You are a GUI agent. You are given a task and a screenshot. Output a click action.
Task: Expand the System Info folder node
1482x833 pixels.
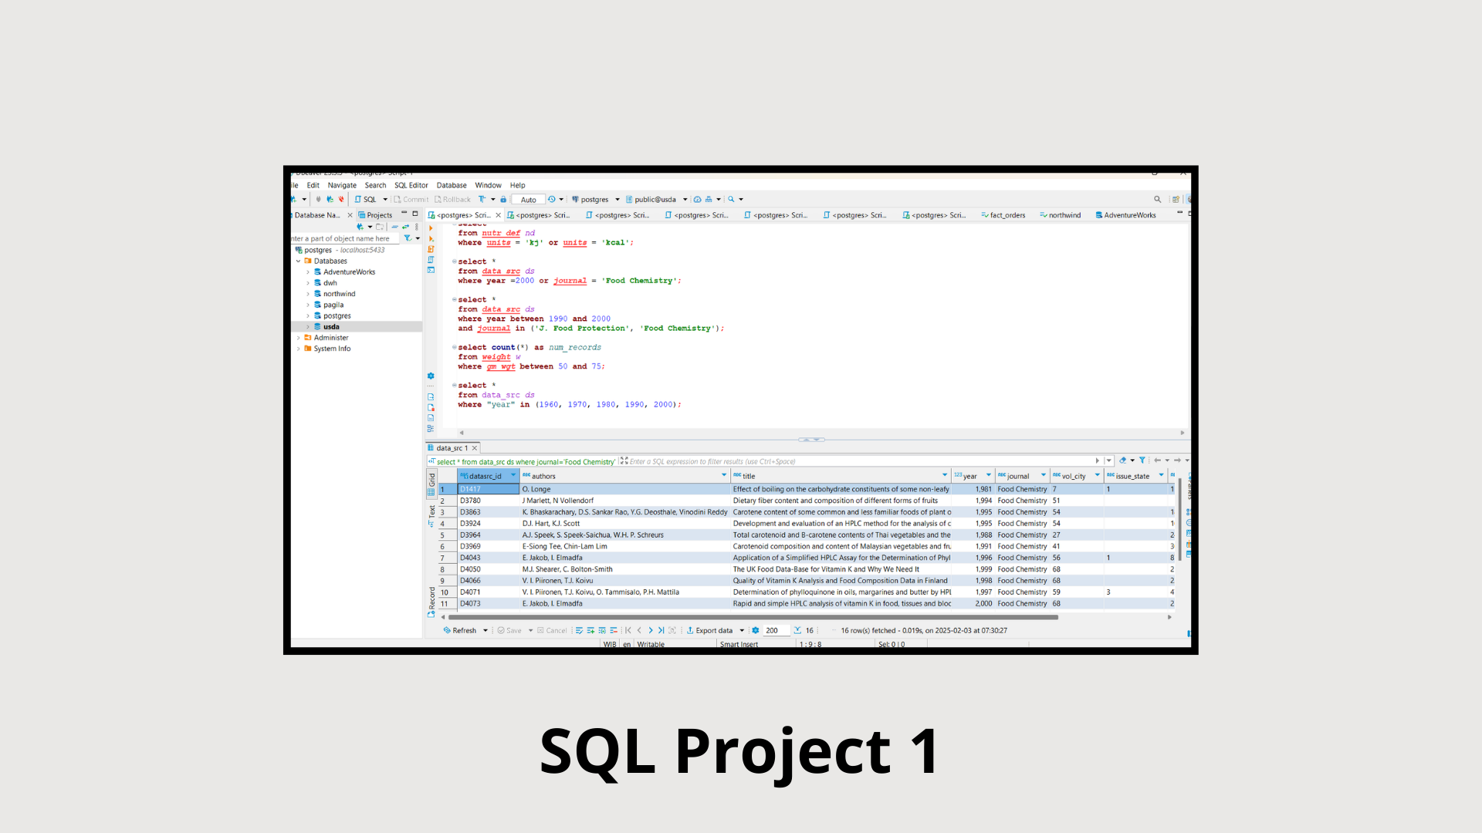coord(298,349)
